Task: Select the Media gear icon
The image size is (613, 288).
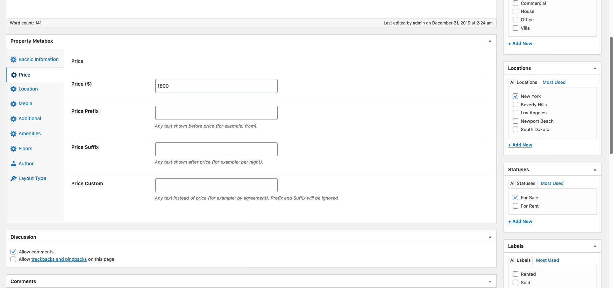Action: pos(13,104)
